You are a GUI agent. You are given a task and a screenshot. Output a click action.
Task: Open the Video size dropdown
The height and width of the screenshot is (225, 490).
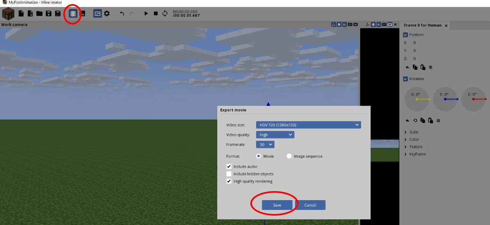(308, 125)
